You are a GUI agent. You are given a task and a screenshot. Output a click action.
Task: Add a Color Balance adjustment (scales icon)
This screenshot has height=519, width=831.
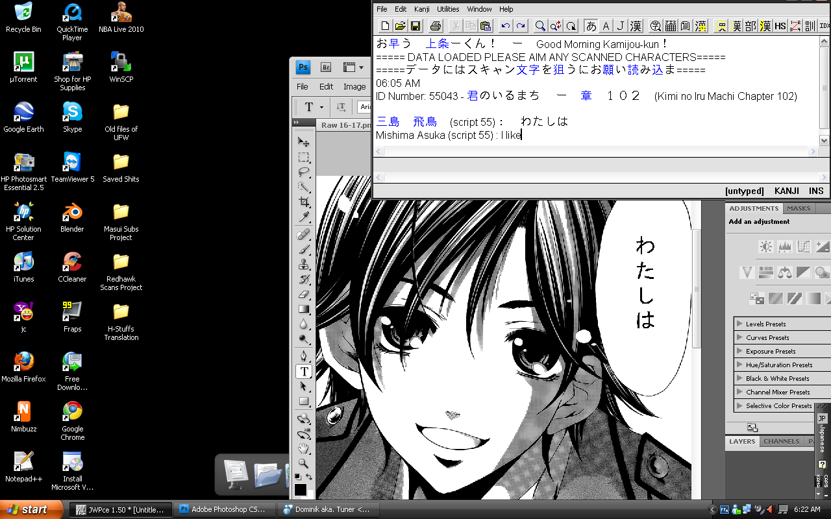coord(785,272)
